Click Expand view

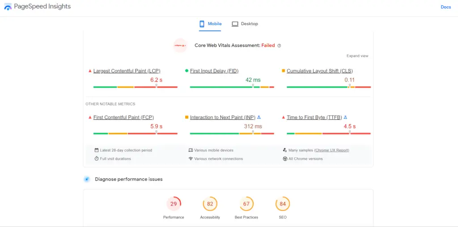[x=357, y=56]
